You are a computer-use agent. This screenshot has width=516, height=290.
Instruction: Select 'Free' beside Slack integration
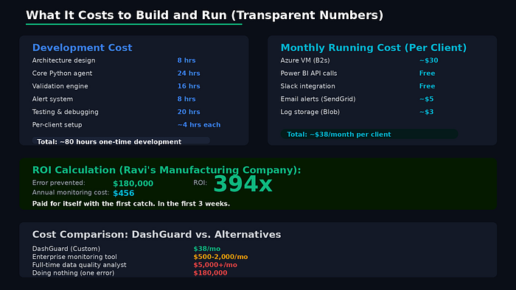coord(427,86)
